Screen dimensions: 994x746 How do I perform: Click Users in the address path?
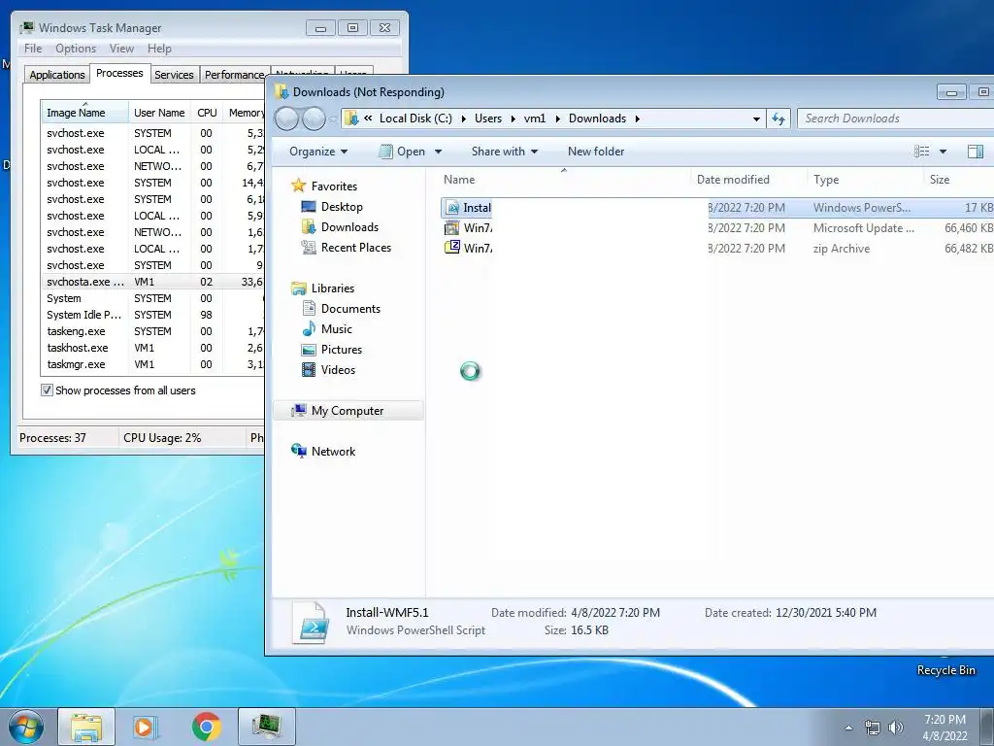coord(488,119)
